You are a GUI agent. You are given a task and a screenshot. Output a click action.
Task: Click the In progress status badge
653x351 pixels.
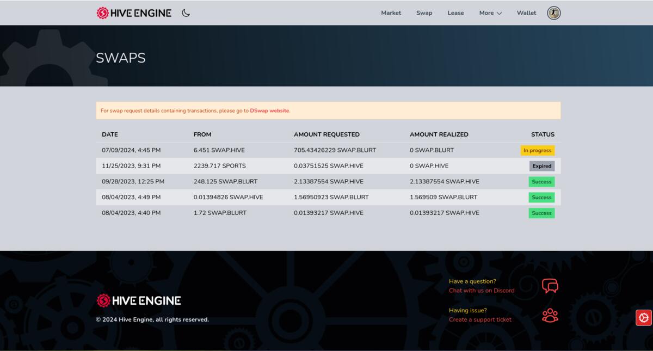click(x=537, y=150)
